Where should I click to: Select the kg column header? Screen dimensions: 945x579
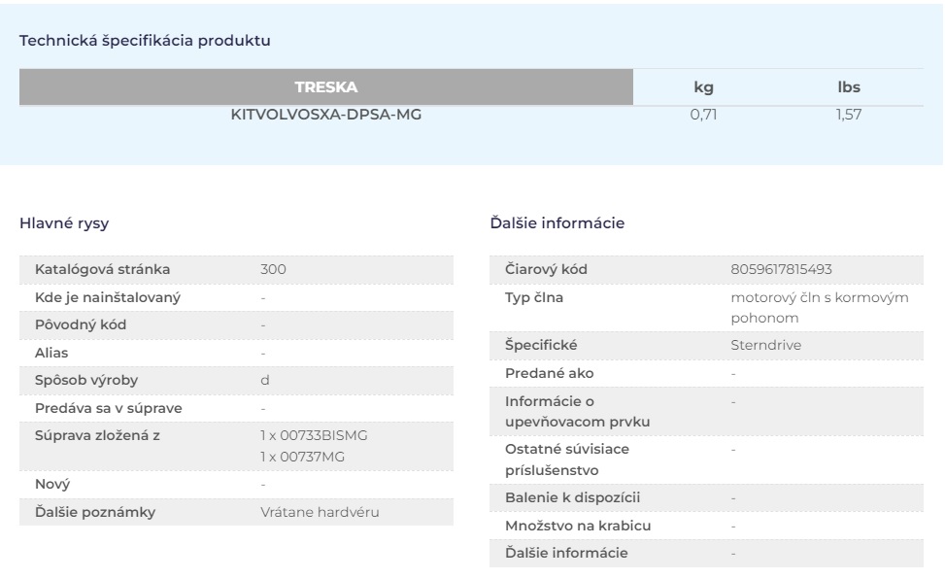tap(703, 86)
